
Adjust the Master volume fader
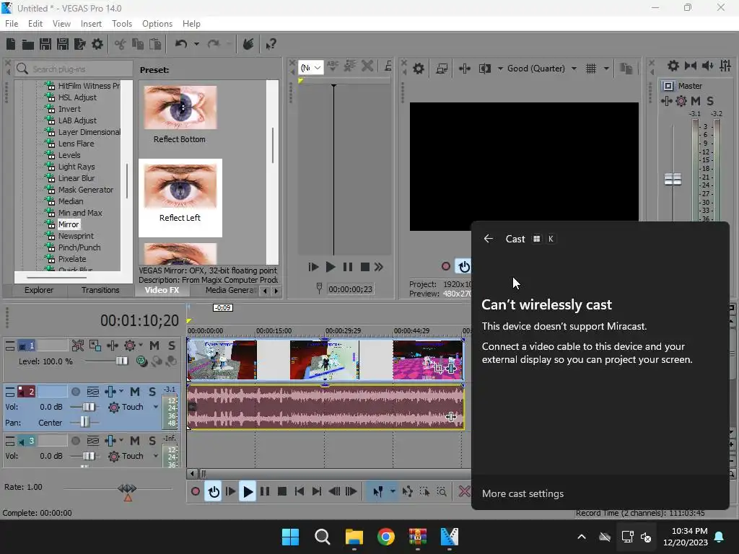pos(673,179)
